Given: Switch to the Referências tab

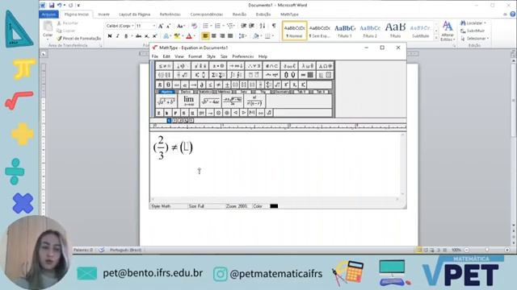Looking at the screenshot, I should tap(170, 14).
